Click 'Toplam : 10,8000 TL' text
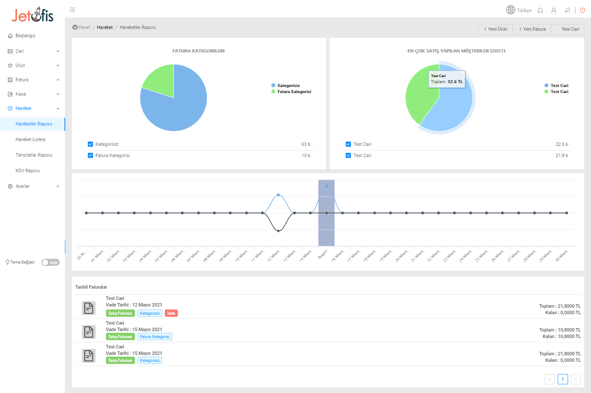Screen dimensions: 591x393 [x=560, y=330]
